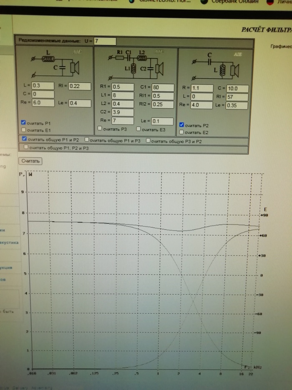Click the C1 field with value 80
The image size is (292, 390).
(163, 87)
